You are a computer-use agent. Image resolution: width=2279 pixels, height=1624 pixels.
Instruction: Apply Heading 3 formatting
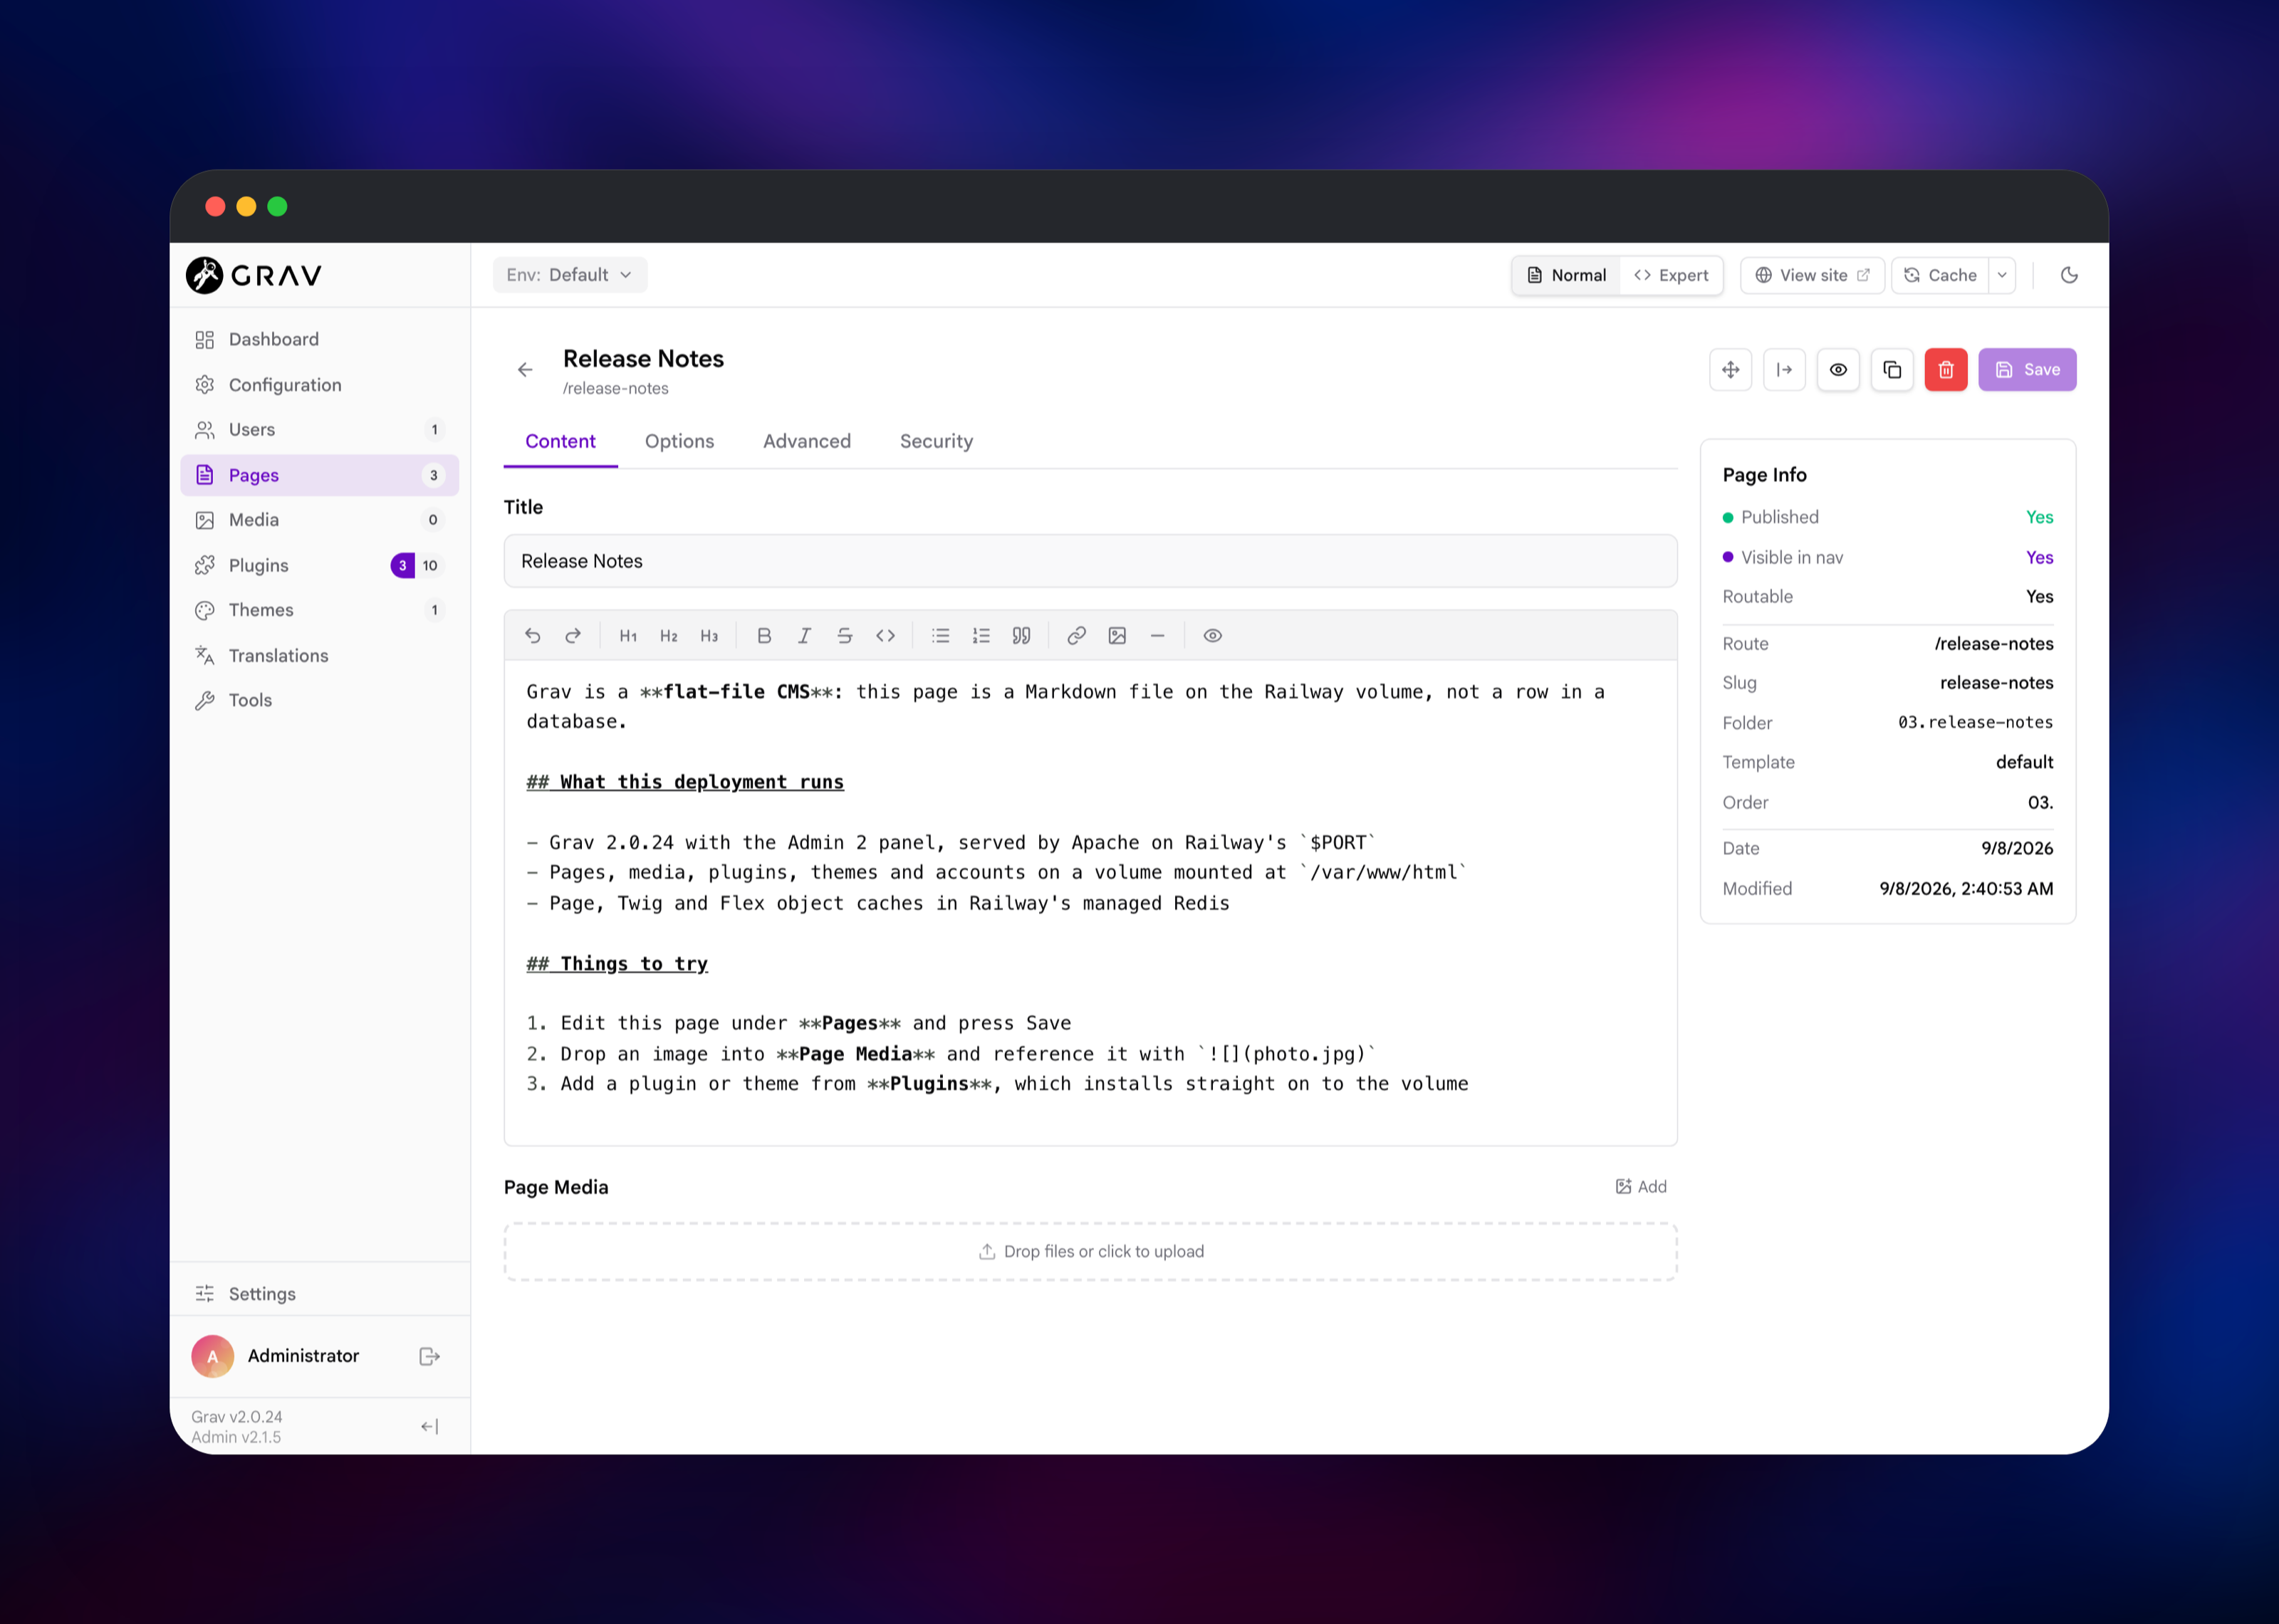click(709, 636)
